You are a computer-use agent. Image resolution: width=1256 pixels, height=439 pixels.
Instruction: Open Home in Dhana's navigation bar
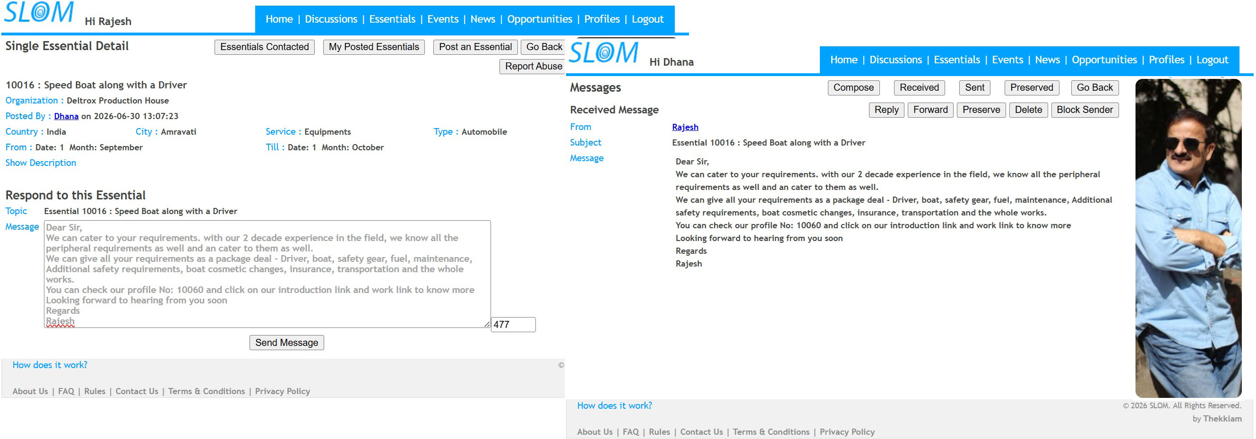(x=844, y=60)
